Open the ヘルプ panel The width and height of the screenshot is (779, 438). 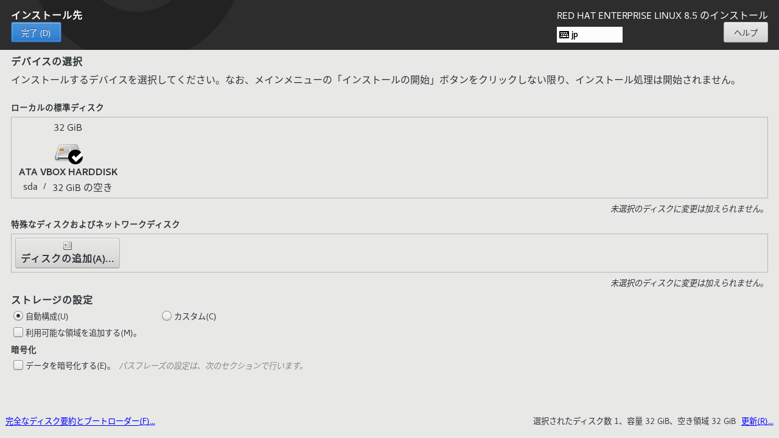pos(746,32)
